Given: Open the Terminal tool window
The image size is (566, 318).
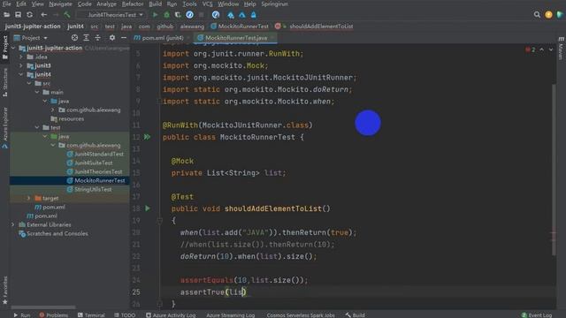Looking at the screenshot, I should pos(91,314).
